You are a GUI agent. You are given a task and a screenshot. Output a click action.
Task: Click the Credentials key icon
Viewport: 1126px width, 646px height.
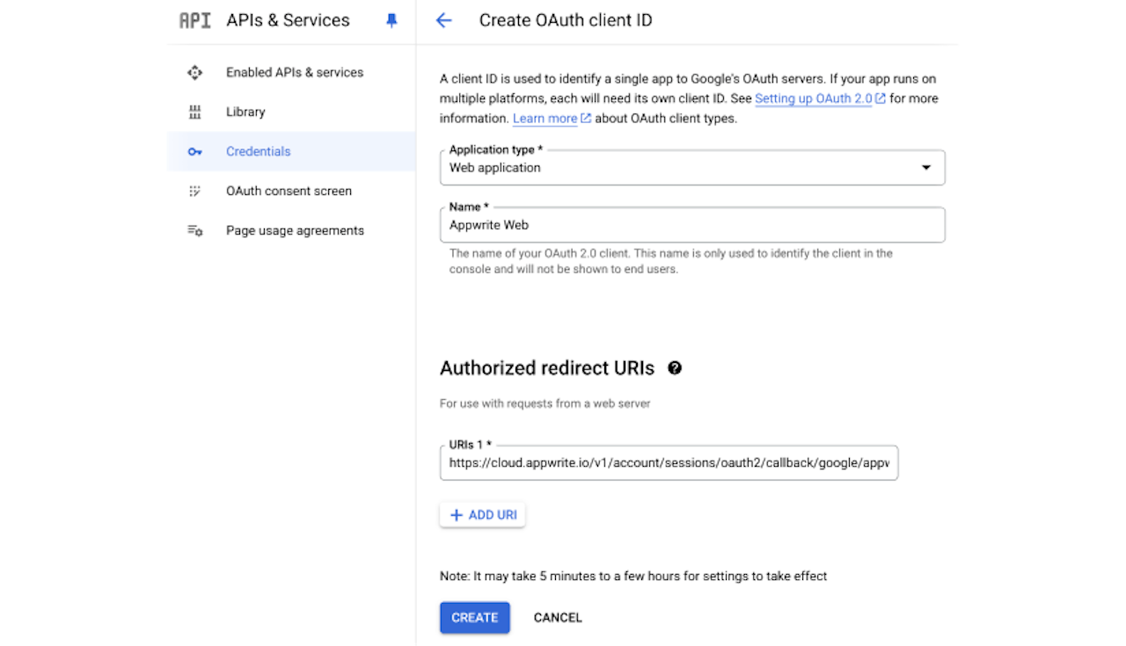[195, 151]
